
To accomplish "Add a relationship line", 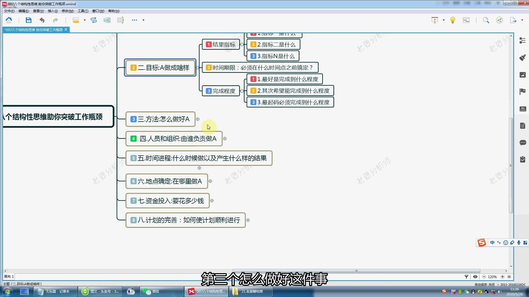I will [x=94, y=20].
